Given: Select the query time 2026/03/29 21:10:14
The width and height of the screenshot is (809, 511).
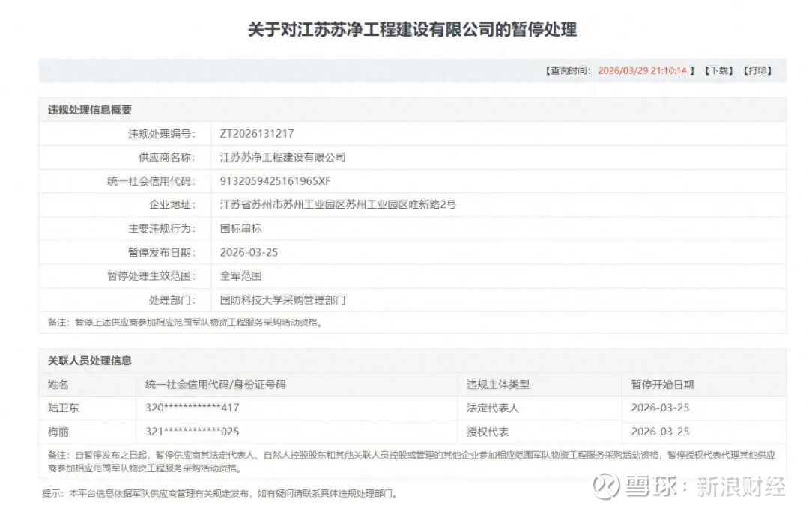Looking at the screenshot, I should (x=643, y=70).
